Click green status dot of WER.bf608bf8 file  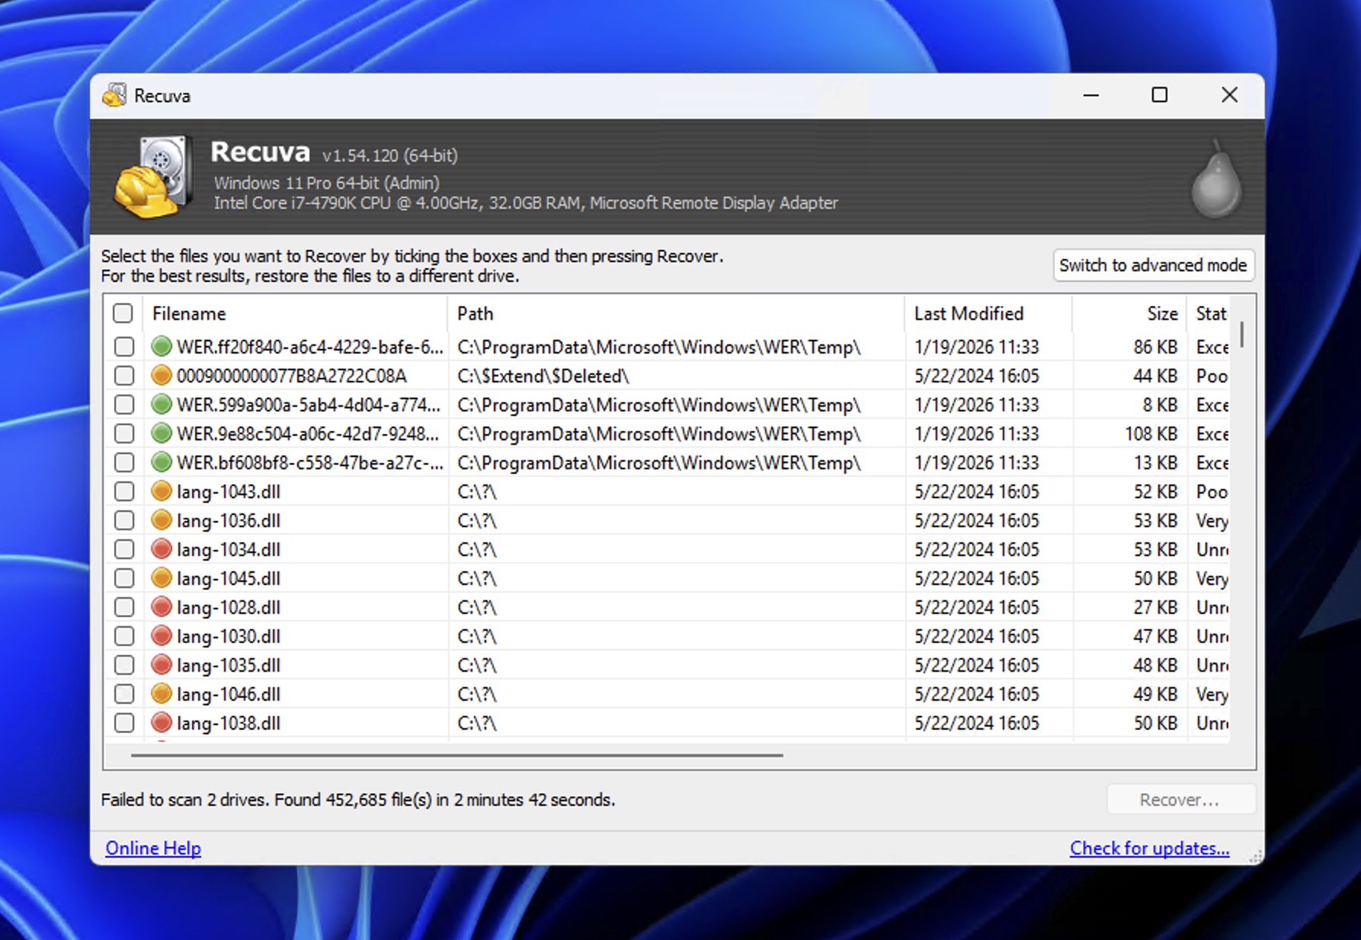(161, 462)
